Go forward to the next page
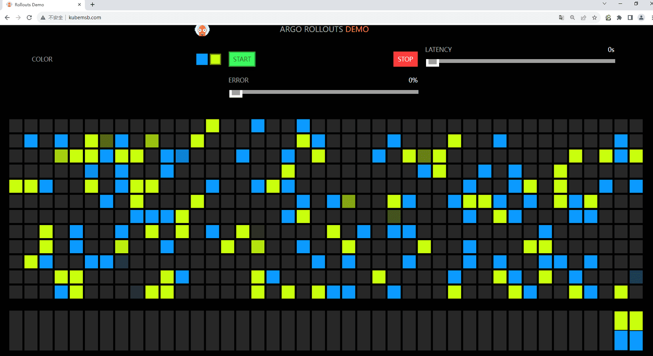Screen dimensions: 653x356 [x=18, y=18]
